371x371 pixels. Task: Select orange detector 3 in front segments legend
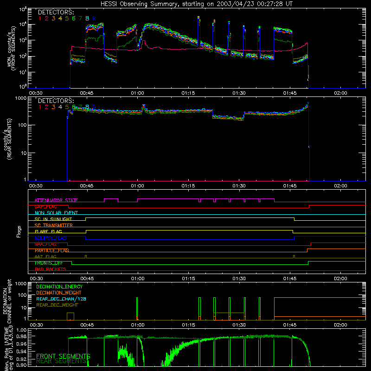tap(53, 19)
